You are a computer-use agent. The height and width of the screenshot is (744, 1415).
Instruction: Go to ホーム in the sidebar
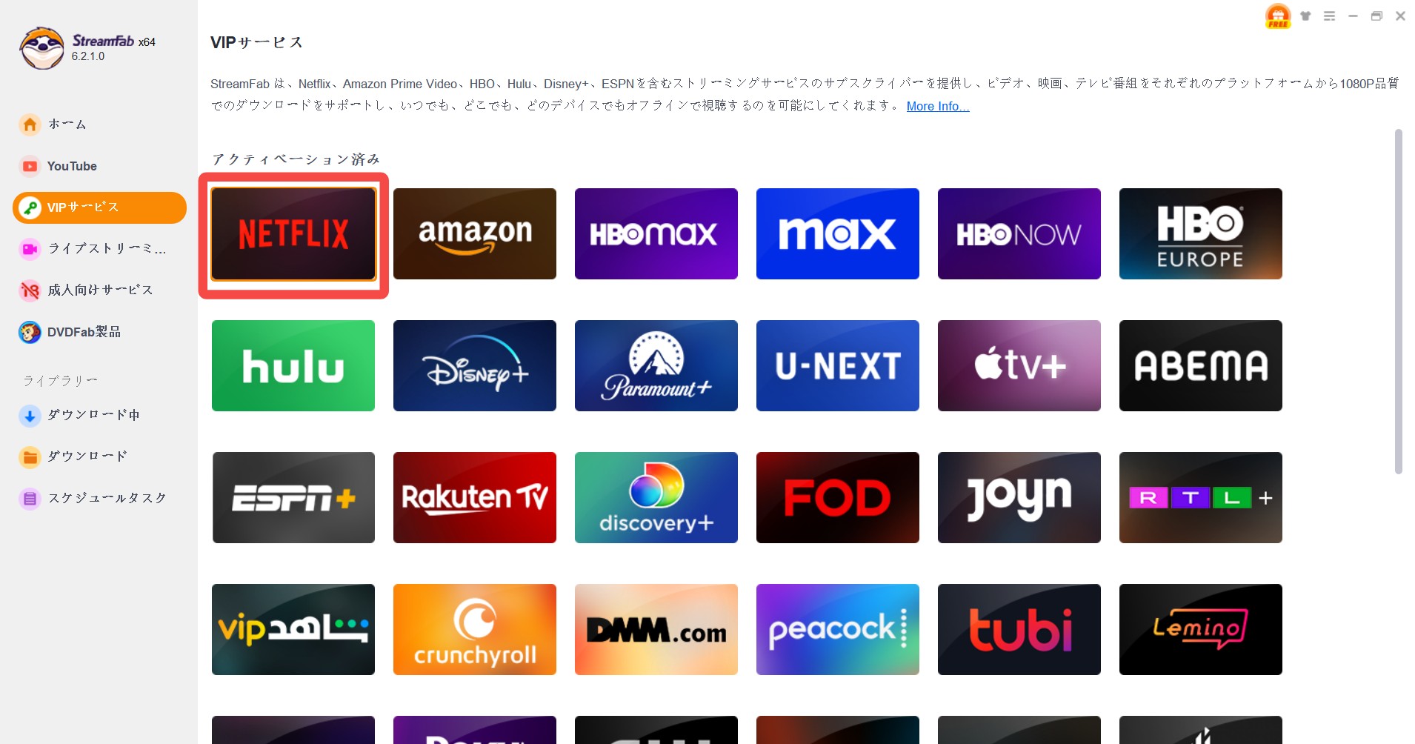pyautogui.click(x=99, y=124)
